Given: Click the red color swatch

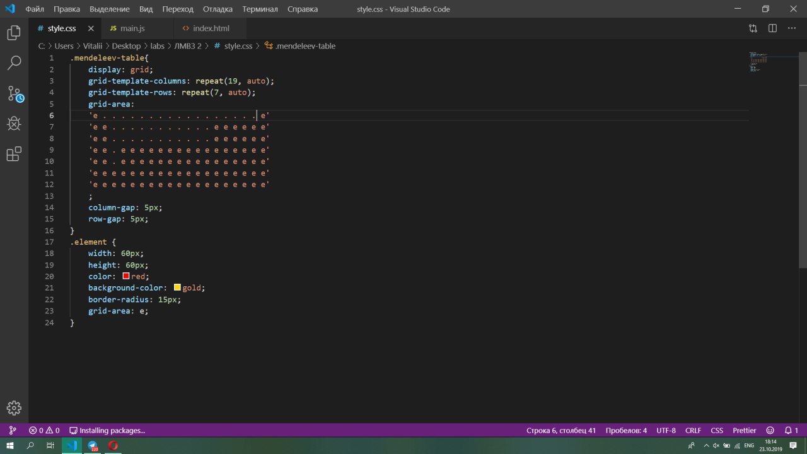Looking at the screenshot, I should 126,276.
